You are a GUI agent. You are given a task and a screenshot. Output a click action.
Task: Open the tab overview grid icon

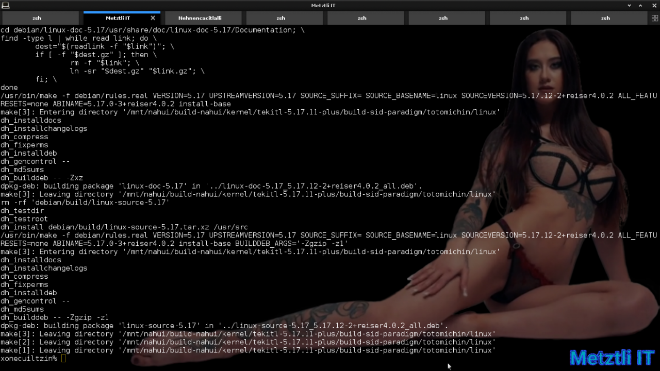click(655, 18)
